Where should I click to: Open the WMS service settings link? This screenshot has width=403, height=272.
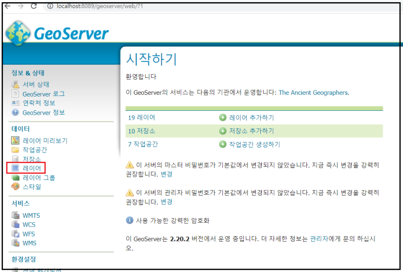coord(29,243)
